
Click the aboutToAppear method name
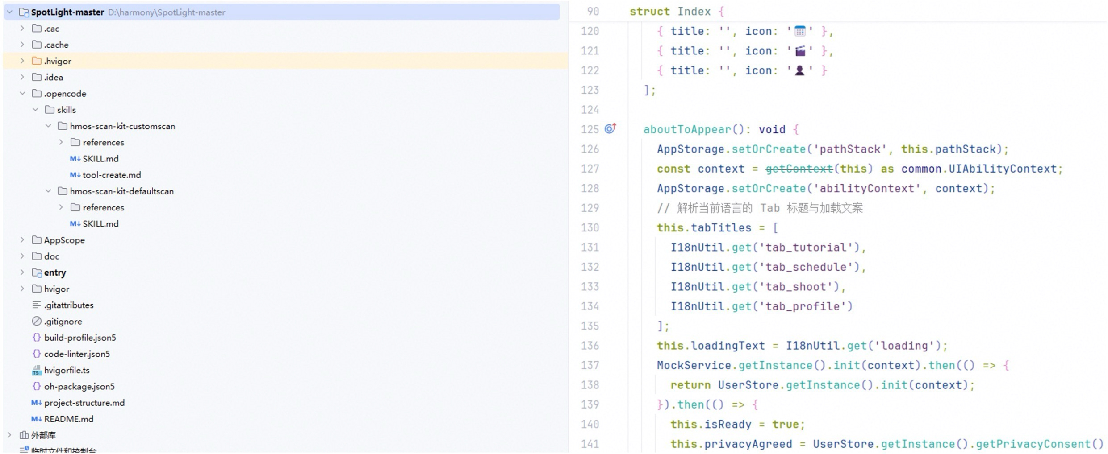tap(687, 129)
